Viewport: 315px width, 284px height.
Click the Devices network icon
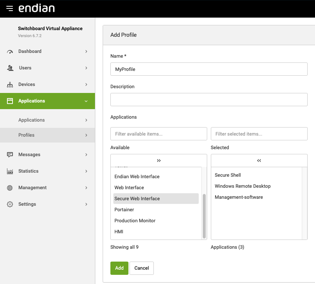pyautogui.click(x=10, y=85)
